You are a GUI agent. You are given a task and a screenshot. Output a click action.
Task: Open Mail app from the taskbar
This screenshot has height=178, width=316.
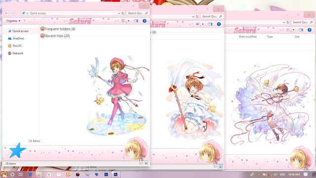(x=59, y=175)
